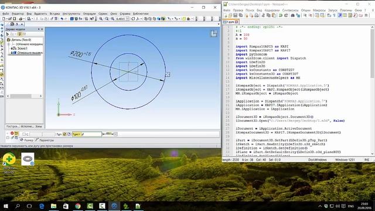
Task: Open the Файл menu in KOMPAS
Action: click(6, 13)
